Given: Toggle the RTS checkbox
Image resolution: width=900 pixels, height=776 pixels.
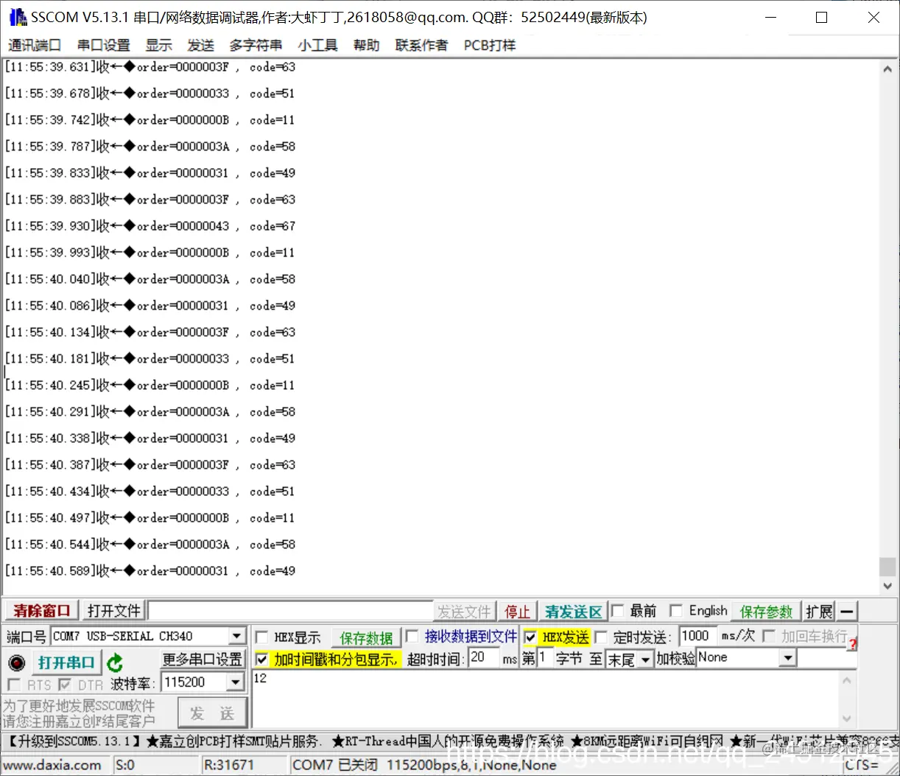Looking at the screenshot, I should click(x=13, y=685).
